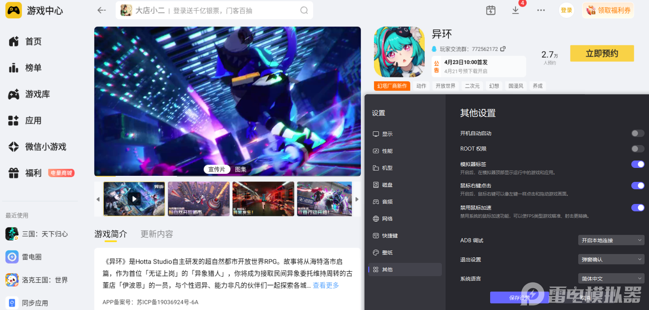649x310 pixels.
Task: Open 微信小游戏 in the sidebar
Action: tap(37, 147)
